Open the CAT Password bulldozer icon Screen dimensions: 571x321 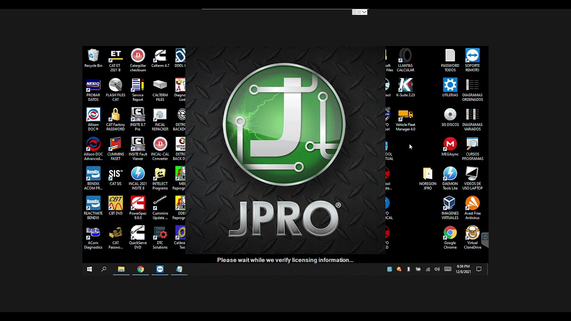pyautogui.click(x=116, y=238)
